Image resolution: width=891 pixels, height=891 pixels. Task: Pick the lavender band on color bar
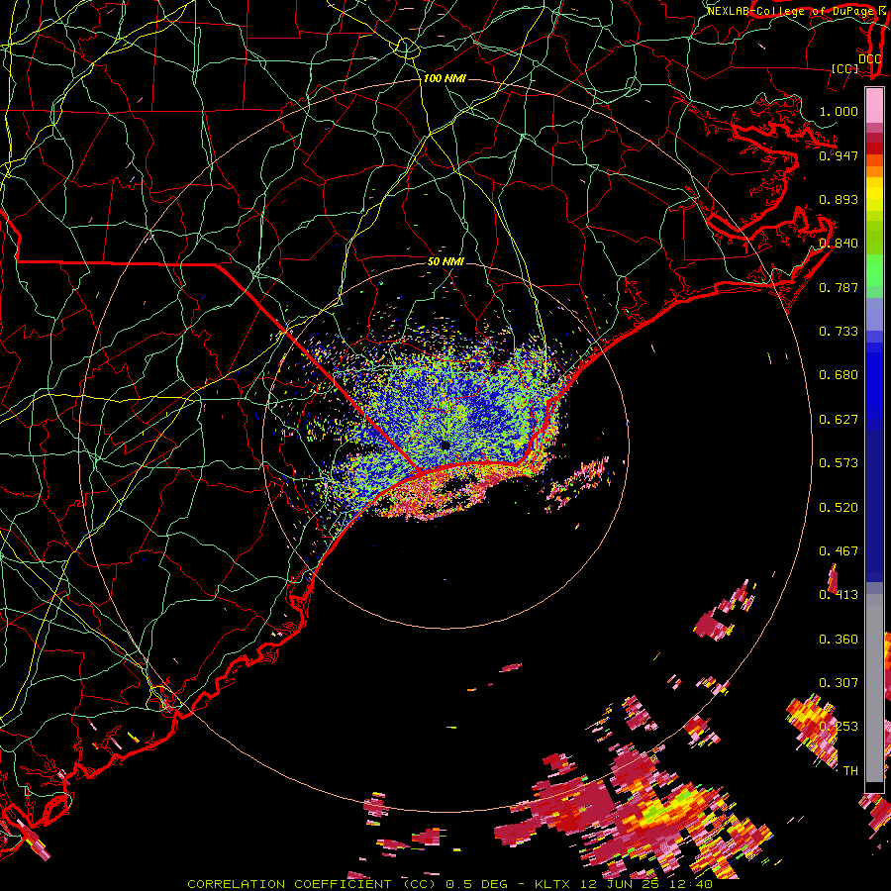point(874,314)
